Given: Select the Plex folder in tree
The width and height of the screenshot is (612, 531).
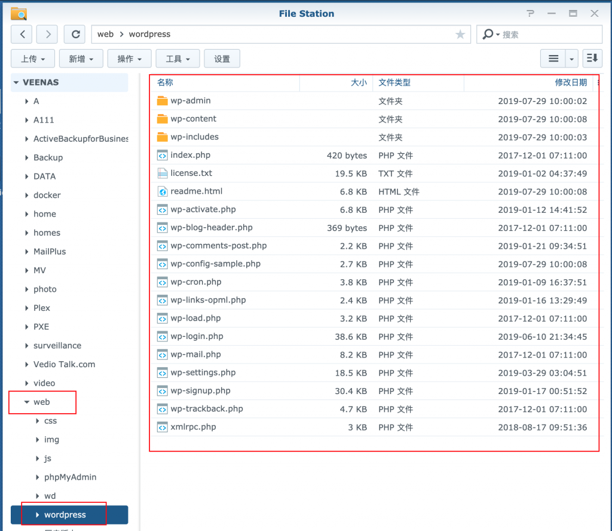Looking at the screenshot, I should 42,308.
